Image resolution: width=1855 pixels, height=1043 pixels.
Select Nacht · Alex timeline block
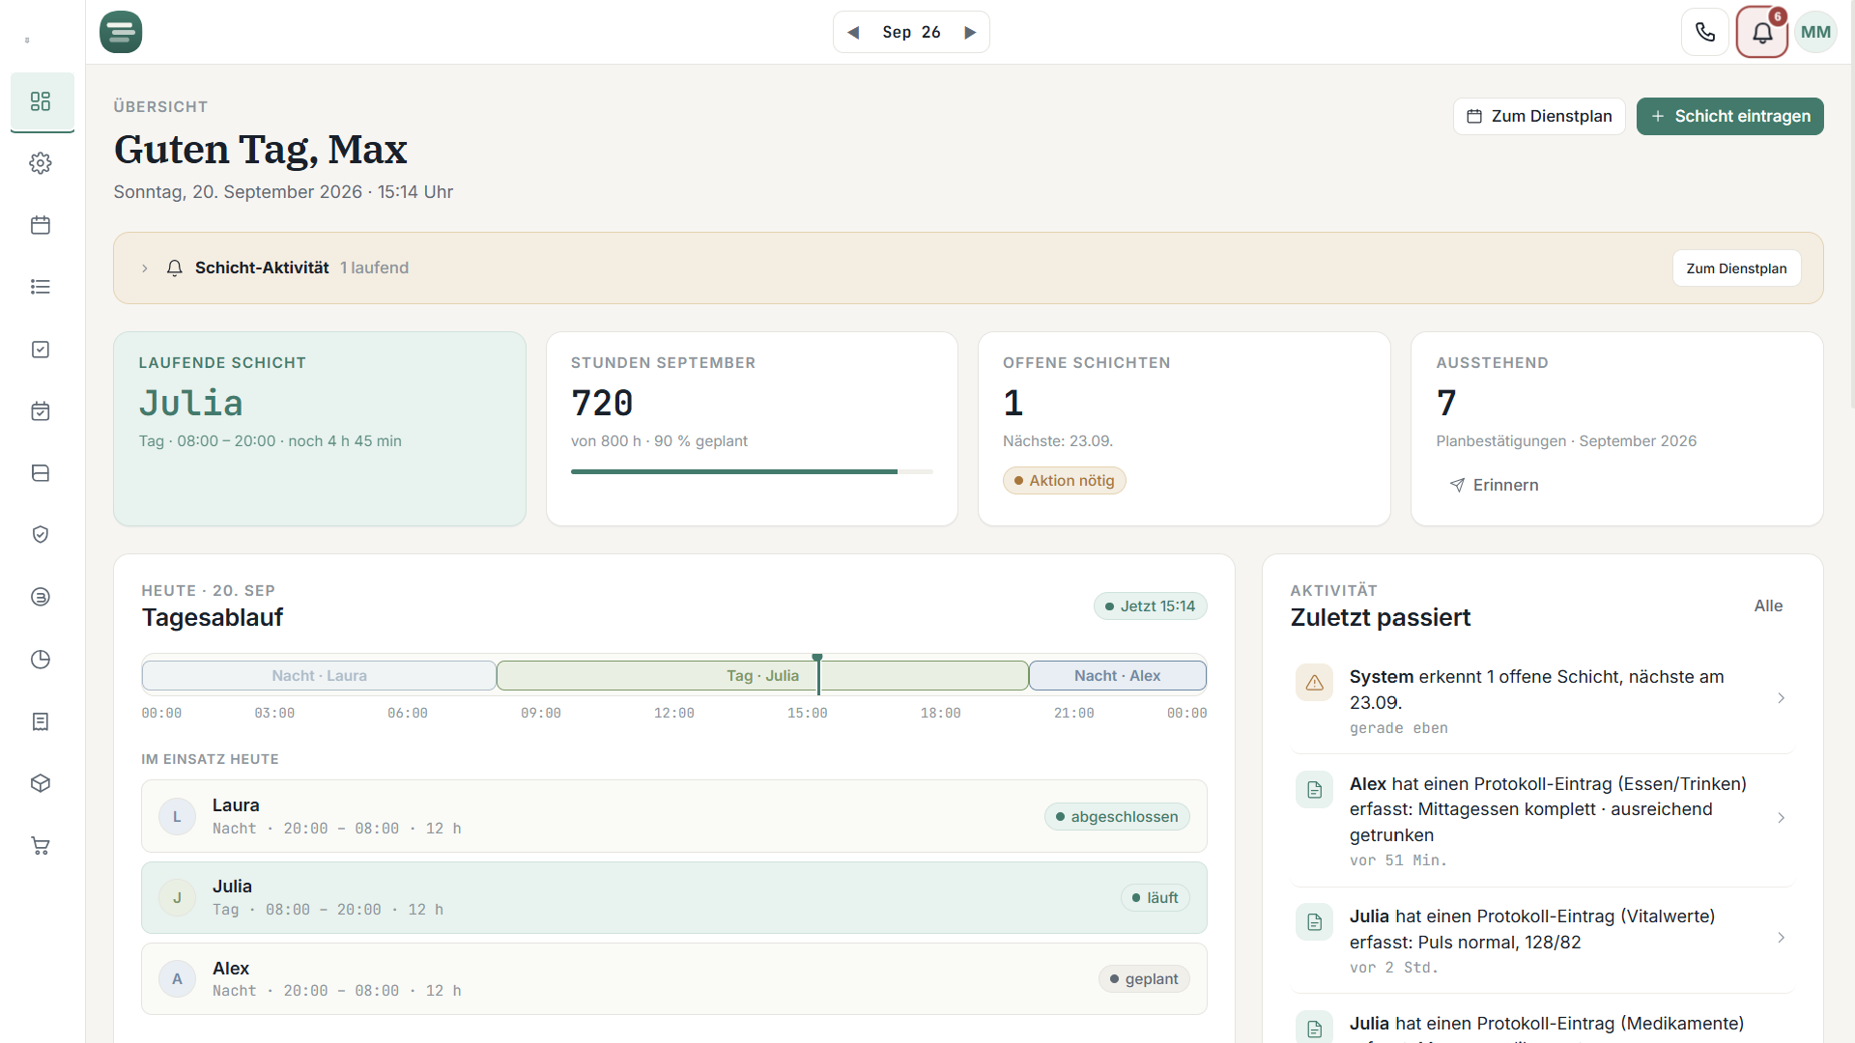pyautogui.click(x=1117, y=676)
